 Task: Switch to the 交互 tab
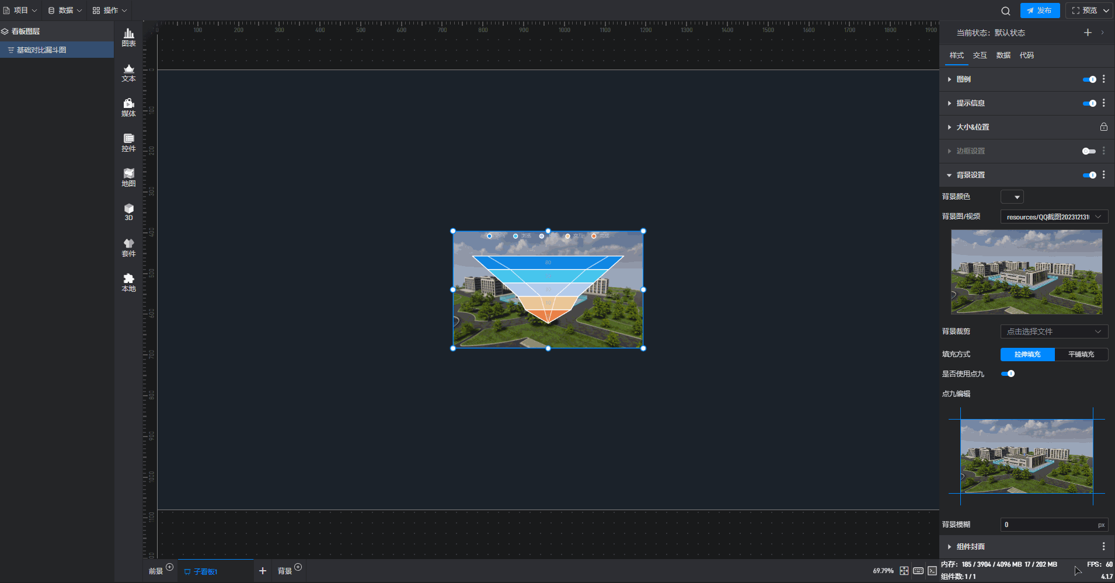pyautogui.click(x=980, y=55)
